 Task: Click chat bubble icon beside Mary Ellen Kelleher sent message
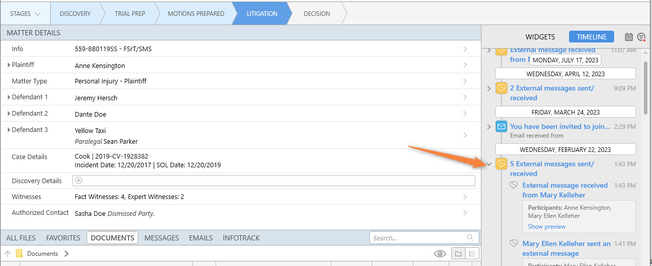coord(514,244)
